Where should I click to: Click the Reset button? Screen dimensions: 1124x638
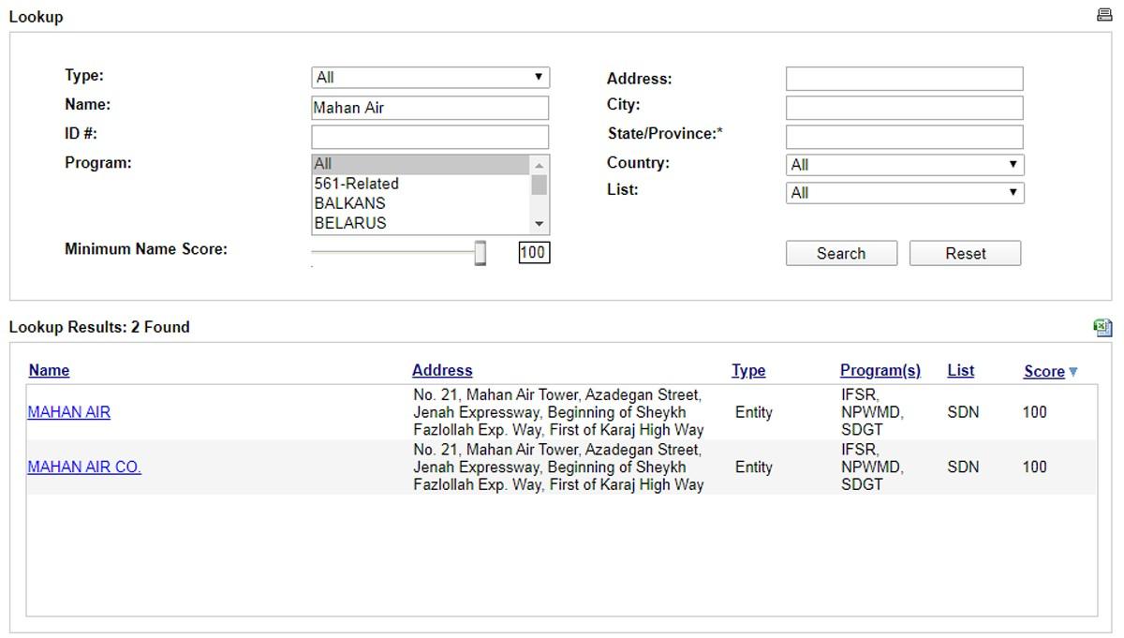[x=966, y=253]
